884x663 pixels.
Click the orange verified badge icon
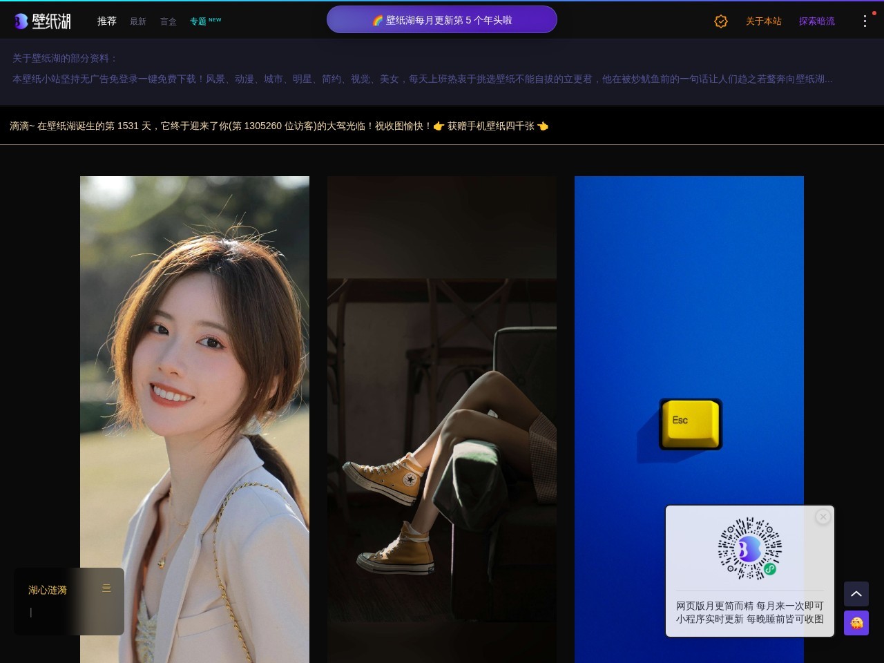point(720,21)
